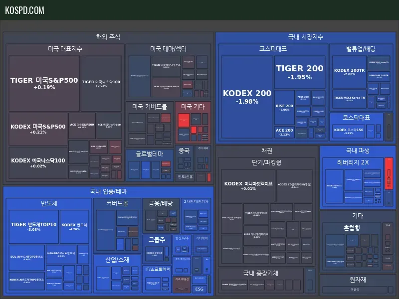Select the TIGER 반도체TOP10 -3.08% tile

click(x=33, y=226)
